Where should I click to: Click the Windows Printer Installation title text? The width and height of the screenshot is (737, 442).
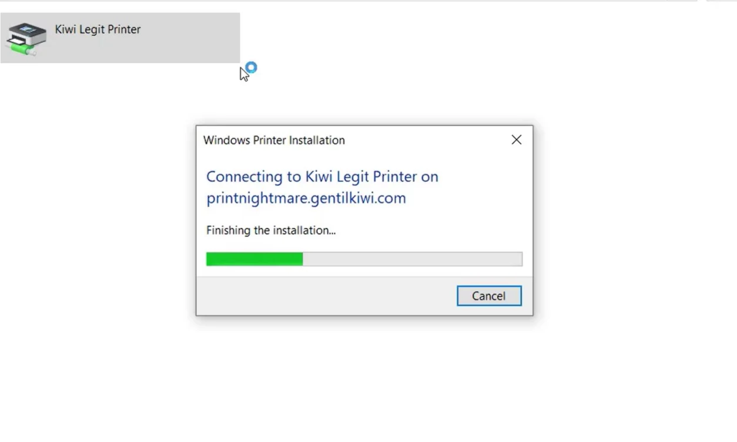[x=274, y=140]
